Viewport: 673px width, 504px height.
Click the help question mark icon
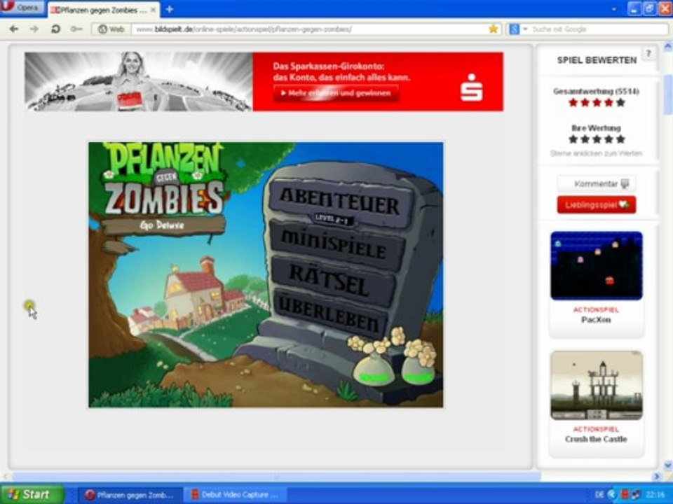click(648, 54)
